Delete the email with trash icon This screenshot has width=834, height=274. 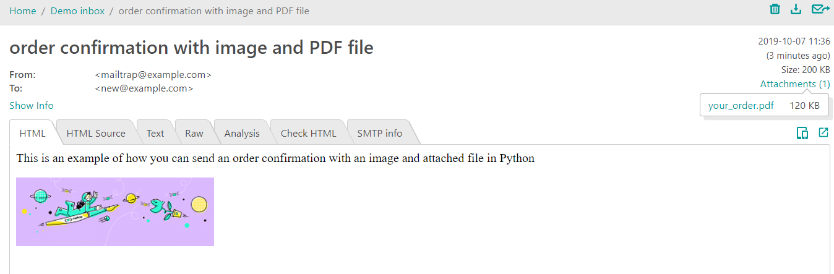click(x=775, y=9)
